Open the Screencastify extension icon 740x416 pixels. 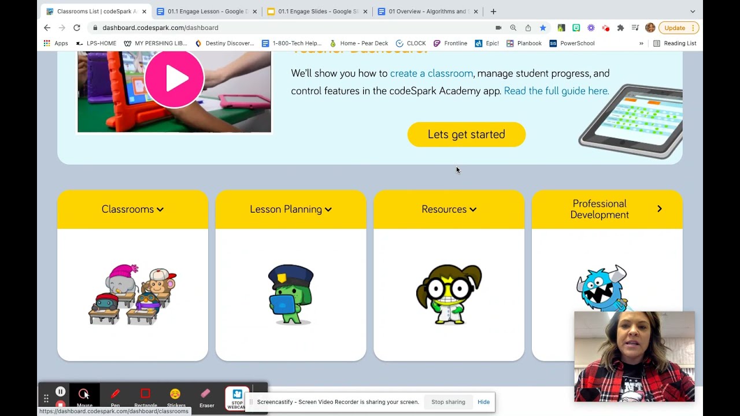pos(606,28)
